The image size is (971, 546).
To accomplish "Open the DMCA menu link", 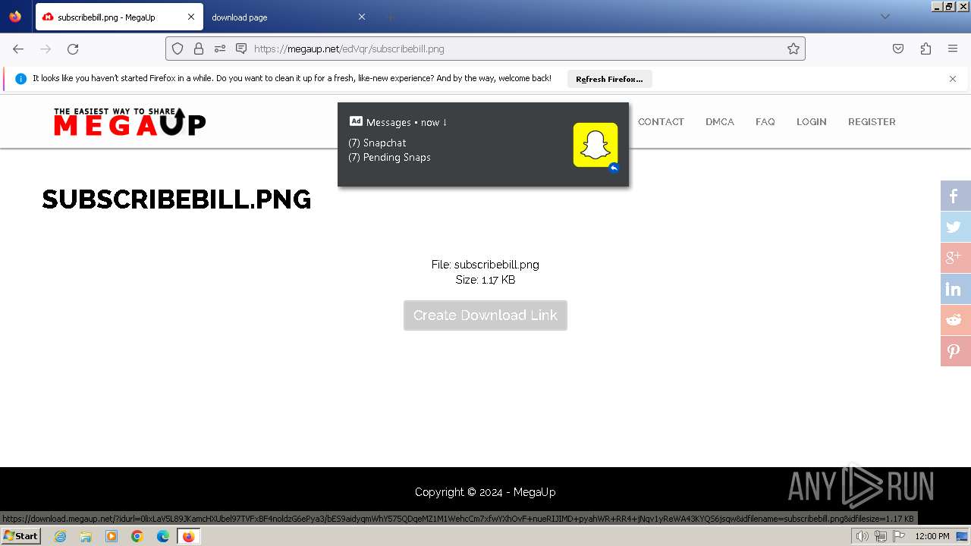I will [720, 121].
